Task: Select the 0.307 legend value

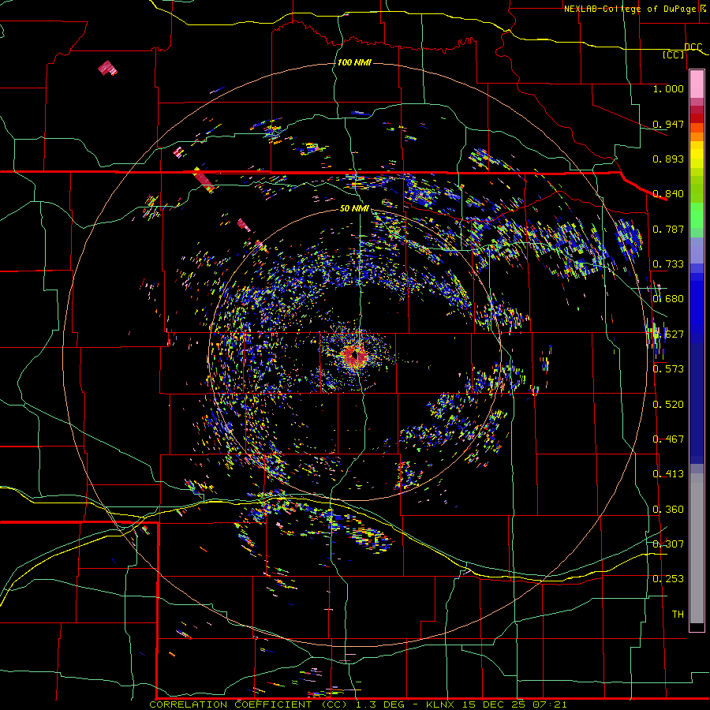Action: pyautogui.click(x=668, y=544)
